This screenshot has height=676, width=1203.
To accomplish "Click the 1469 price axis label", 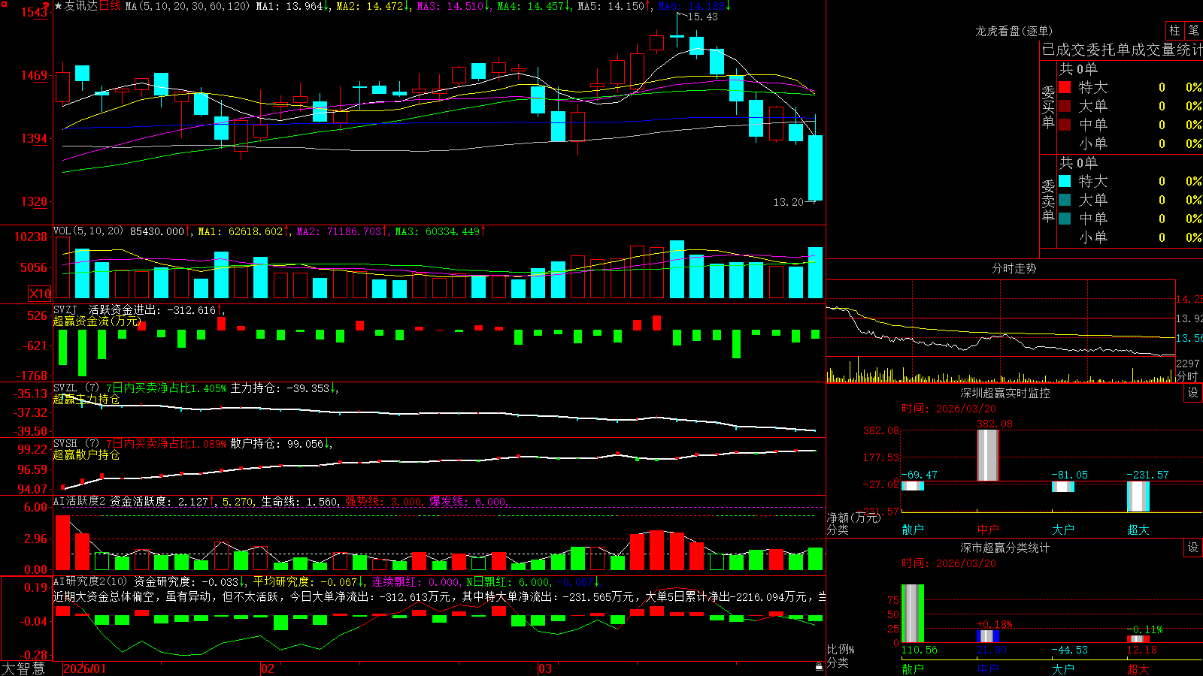I will (34, 75).
